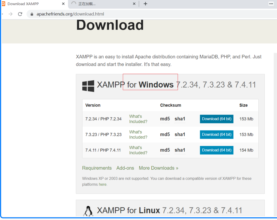Viewport: 277px width, 220px height.
Task: Download 64 bit XAMPP 7.2.34
Action: click(217, 119)
